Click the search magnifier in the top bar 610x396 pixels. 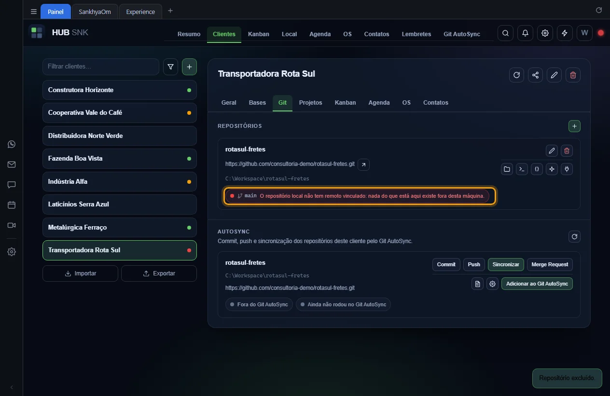coord(505,33)
